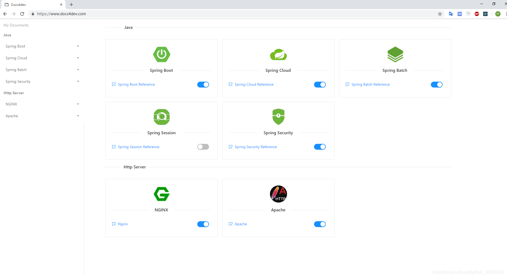
Task: Open the AdBlock Plus extension icon
Action: point(477,14)
